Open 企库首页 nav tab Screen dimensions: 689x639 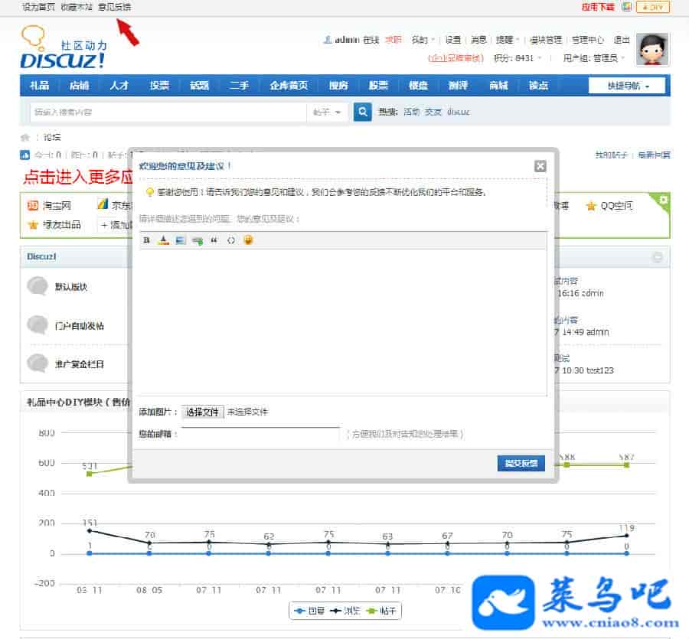[289, 86]
